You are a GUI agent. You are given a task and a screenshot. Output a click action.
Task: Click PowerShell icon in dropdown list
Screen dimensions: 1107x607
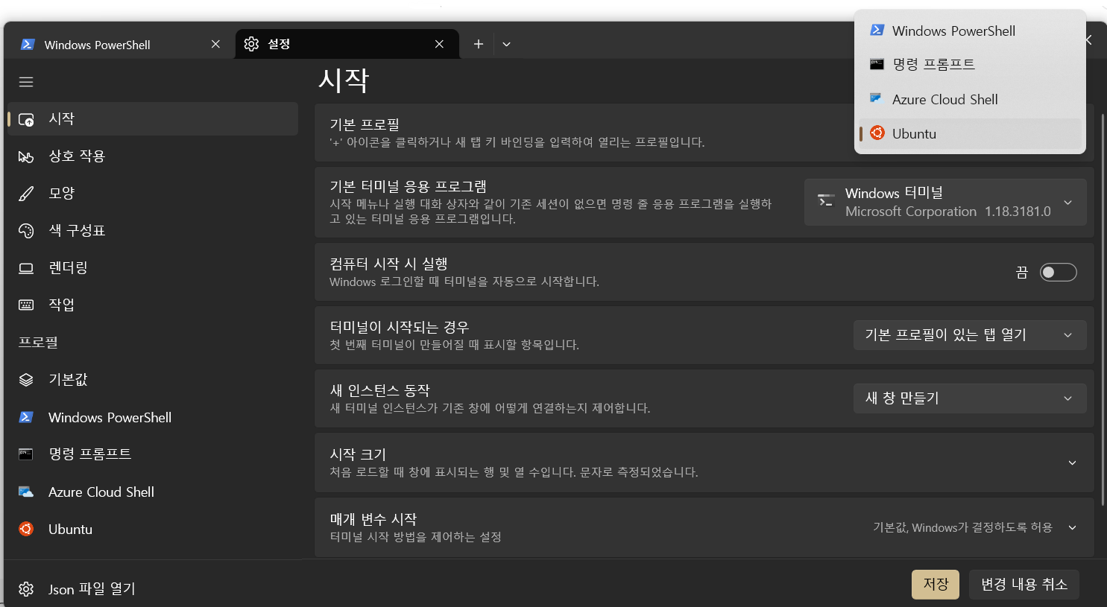pyautogui.click(x=877, y=30)
